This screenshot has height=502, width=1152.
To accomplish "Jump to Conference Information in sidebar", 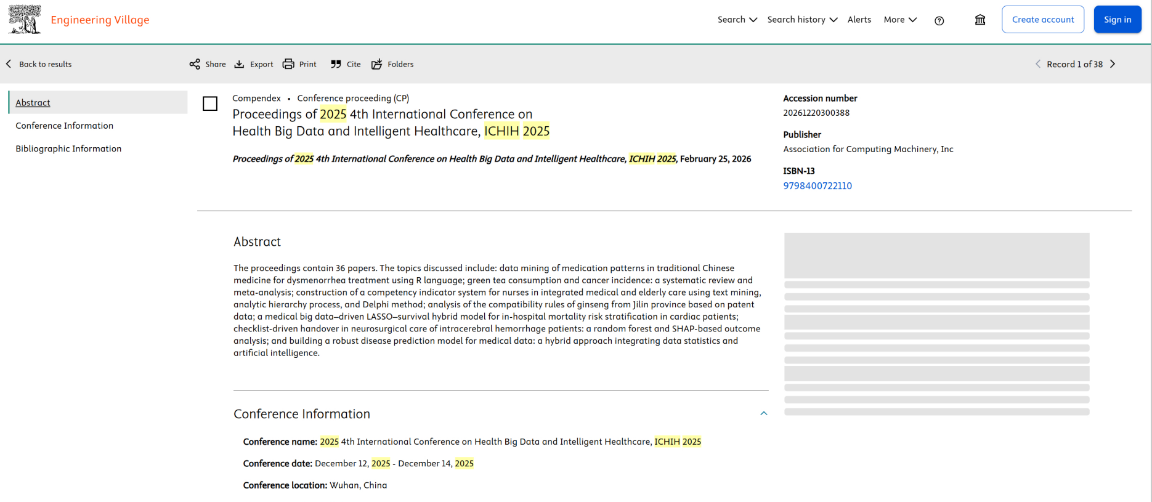I will pyautogui.click(x=65, y=126).
